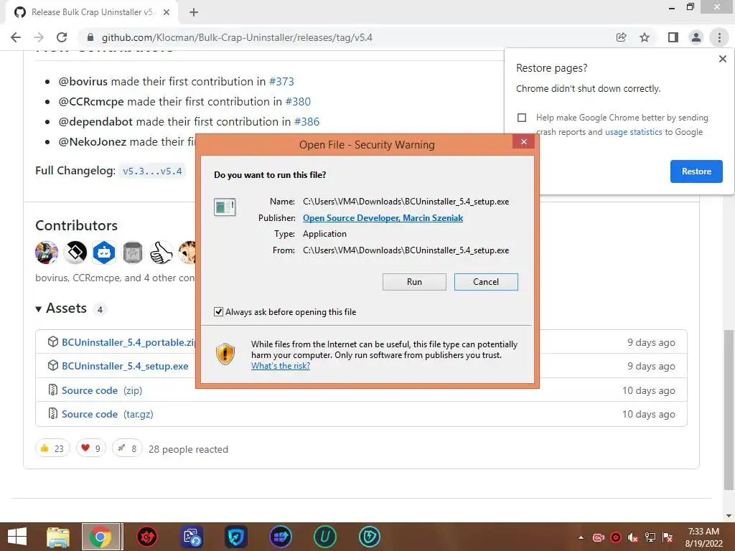Click the rocket reaction with 8

coord(127,448)
